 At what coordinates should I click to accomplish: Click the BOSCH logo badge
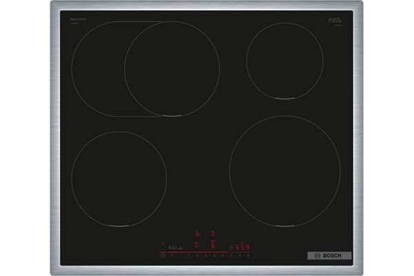329,255
